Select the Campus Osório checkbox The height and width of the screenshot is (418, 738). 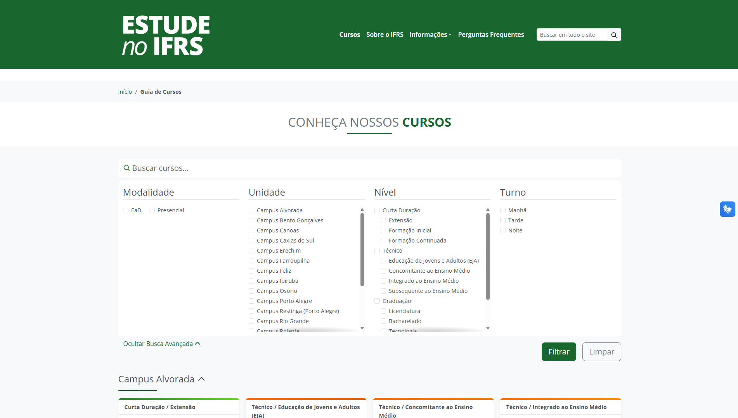pos(251,291)
